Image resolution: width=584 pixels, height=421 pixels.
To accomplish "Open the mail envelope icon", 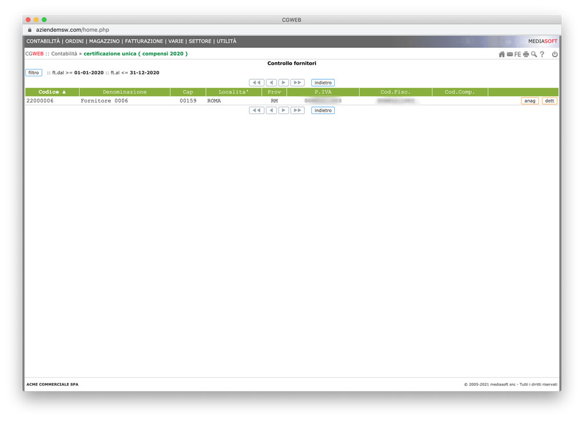I will 509,54.
